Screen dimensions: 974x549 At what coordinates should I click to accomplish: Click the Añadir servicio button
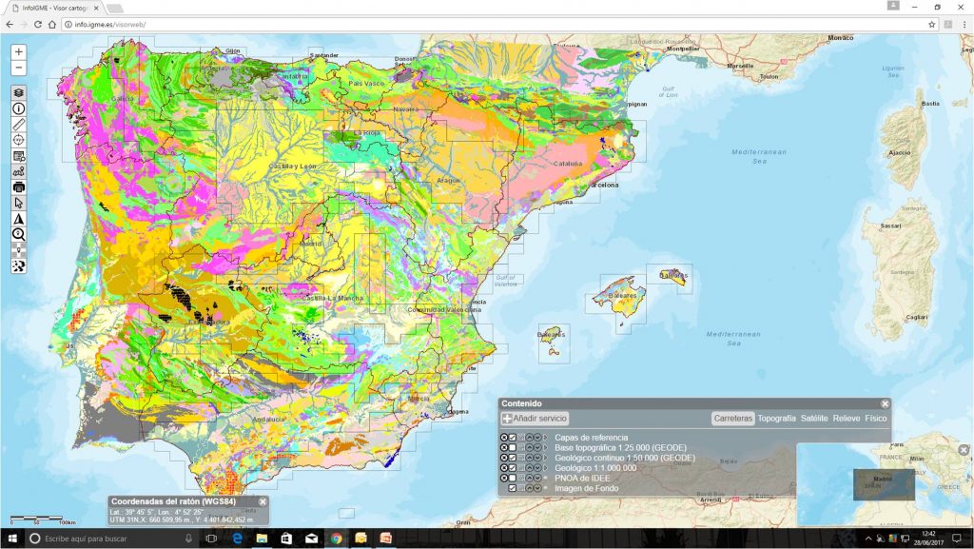click(x=535, y=419)
